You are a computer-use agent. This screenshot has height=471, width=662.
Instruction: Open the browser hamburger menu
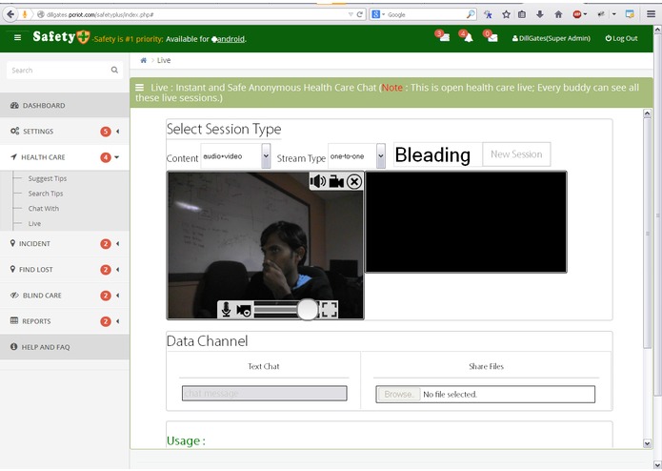[651, 14]
